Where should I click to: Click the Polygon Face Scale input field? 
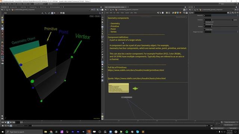pos(208,32)
